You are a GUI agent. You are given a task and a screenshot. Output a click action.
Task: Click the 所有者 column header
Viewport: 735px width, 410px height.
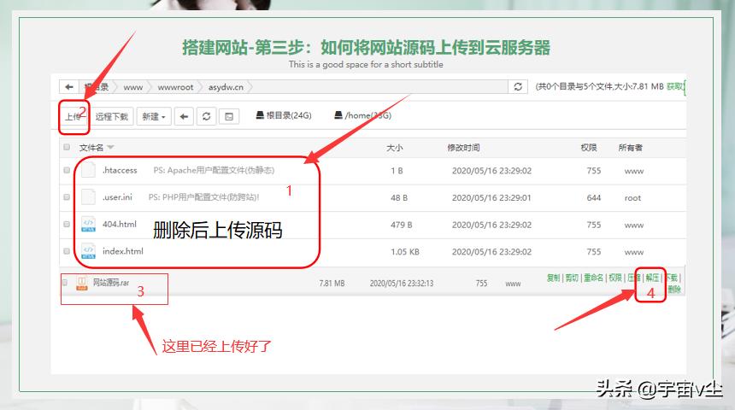click(x=630, y=148)
